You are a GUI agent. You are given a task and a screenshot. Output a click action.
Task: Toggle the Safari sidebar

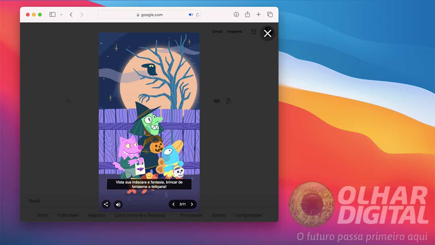point(52,14)
